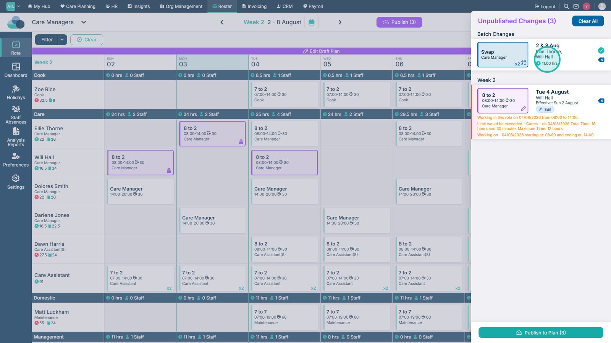The height and width of the screenshot is (343, 611).
Task: Click the Monday 03 day header
Action: pos(212,62)
